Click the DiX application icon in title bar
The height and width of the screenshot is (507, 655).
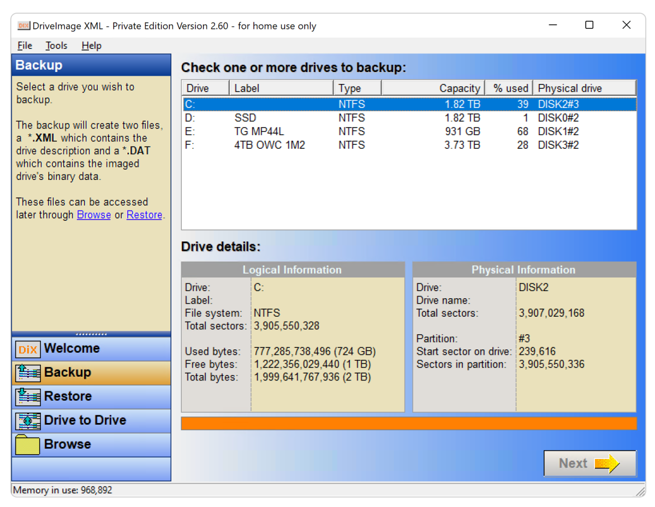coord(23,26)
